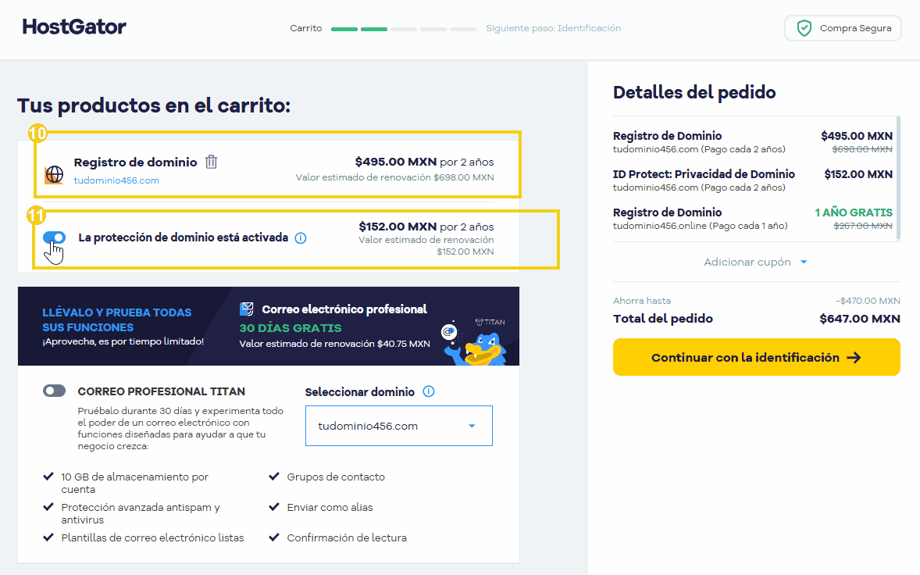The image size is (920, 575).
Task: Click the Grupos de contacto feature
Action: tap(336, 477)
